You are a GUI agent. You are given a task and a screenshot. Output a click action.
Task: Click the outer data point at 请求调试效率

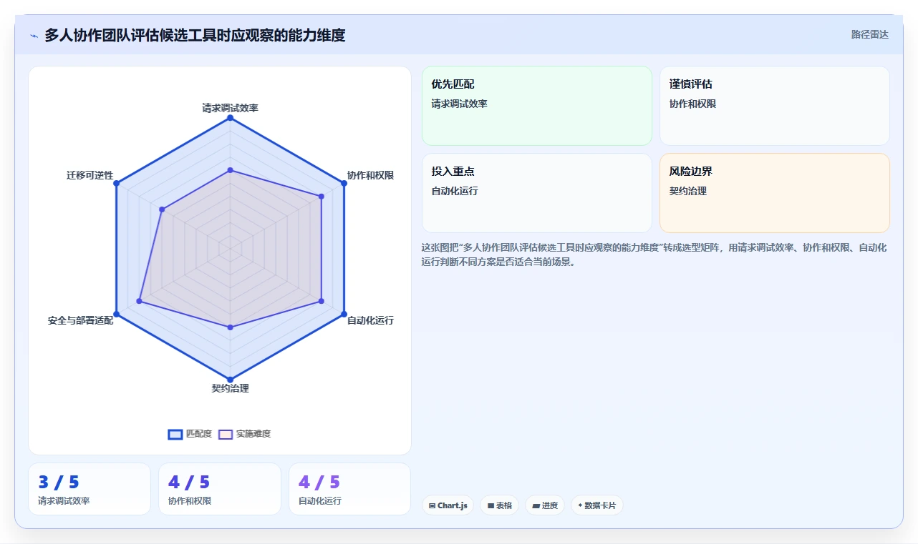coord(230,118)
